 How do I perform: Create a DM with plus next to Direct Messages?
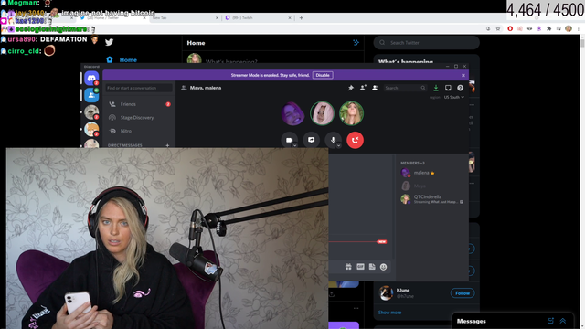pos(167,145)
